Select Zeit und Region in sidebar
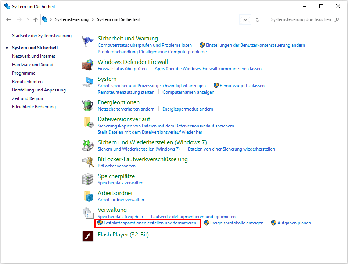 coord(28,98)
